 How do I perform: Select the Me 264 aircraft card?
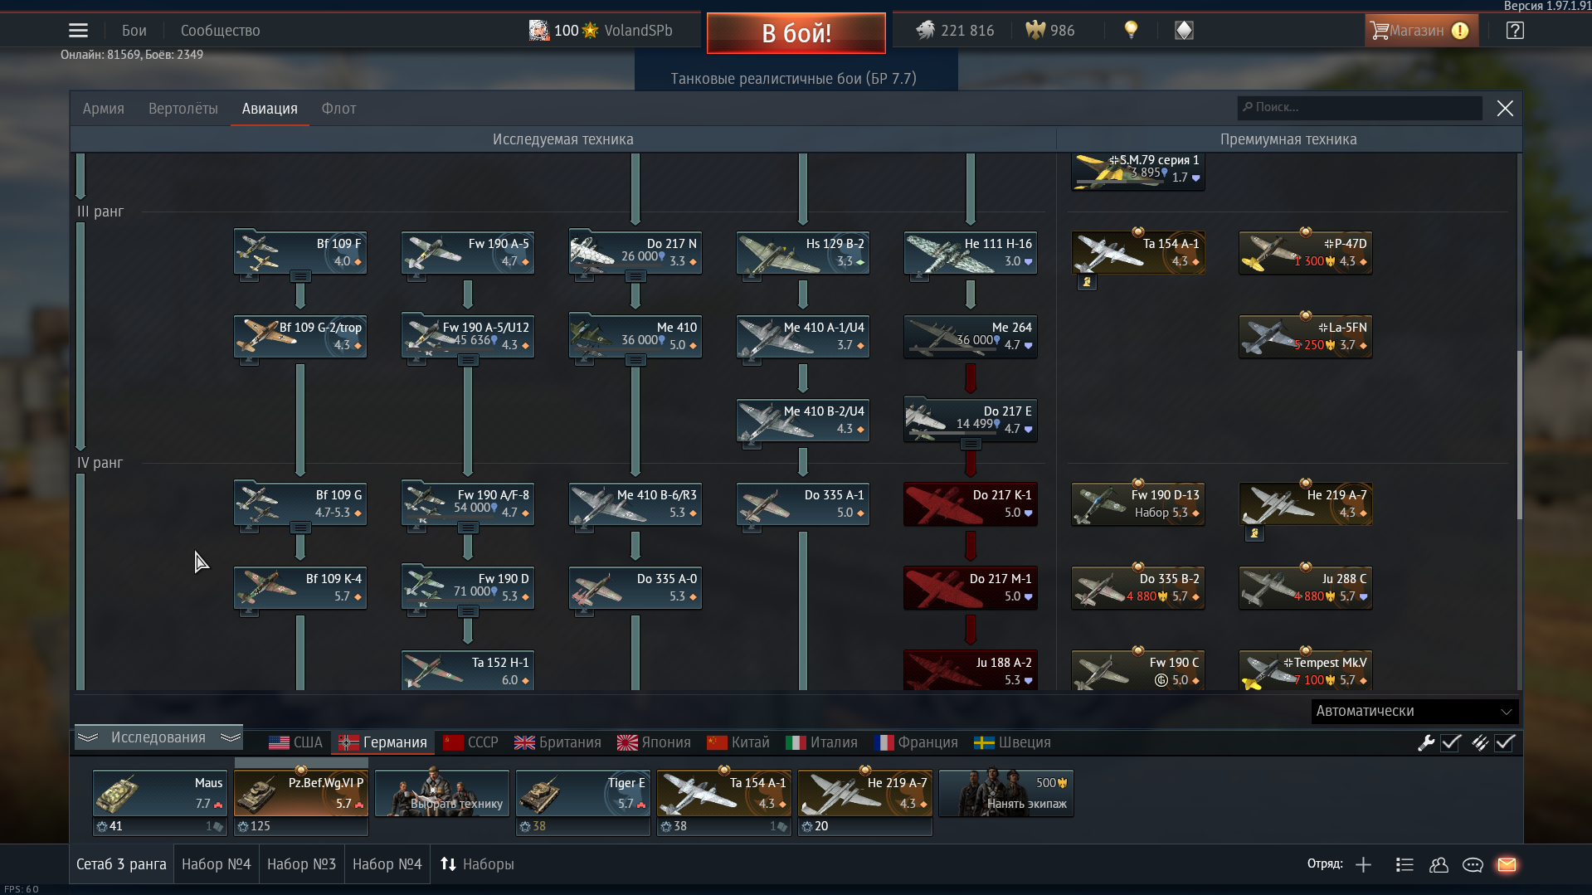[x=971, y=336]
